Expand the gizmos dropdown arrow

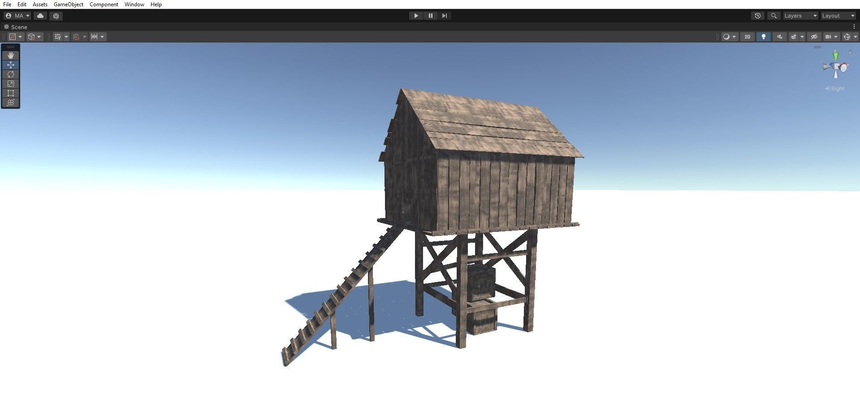click(x=855, y=37)
